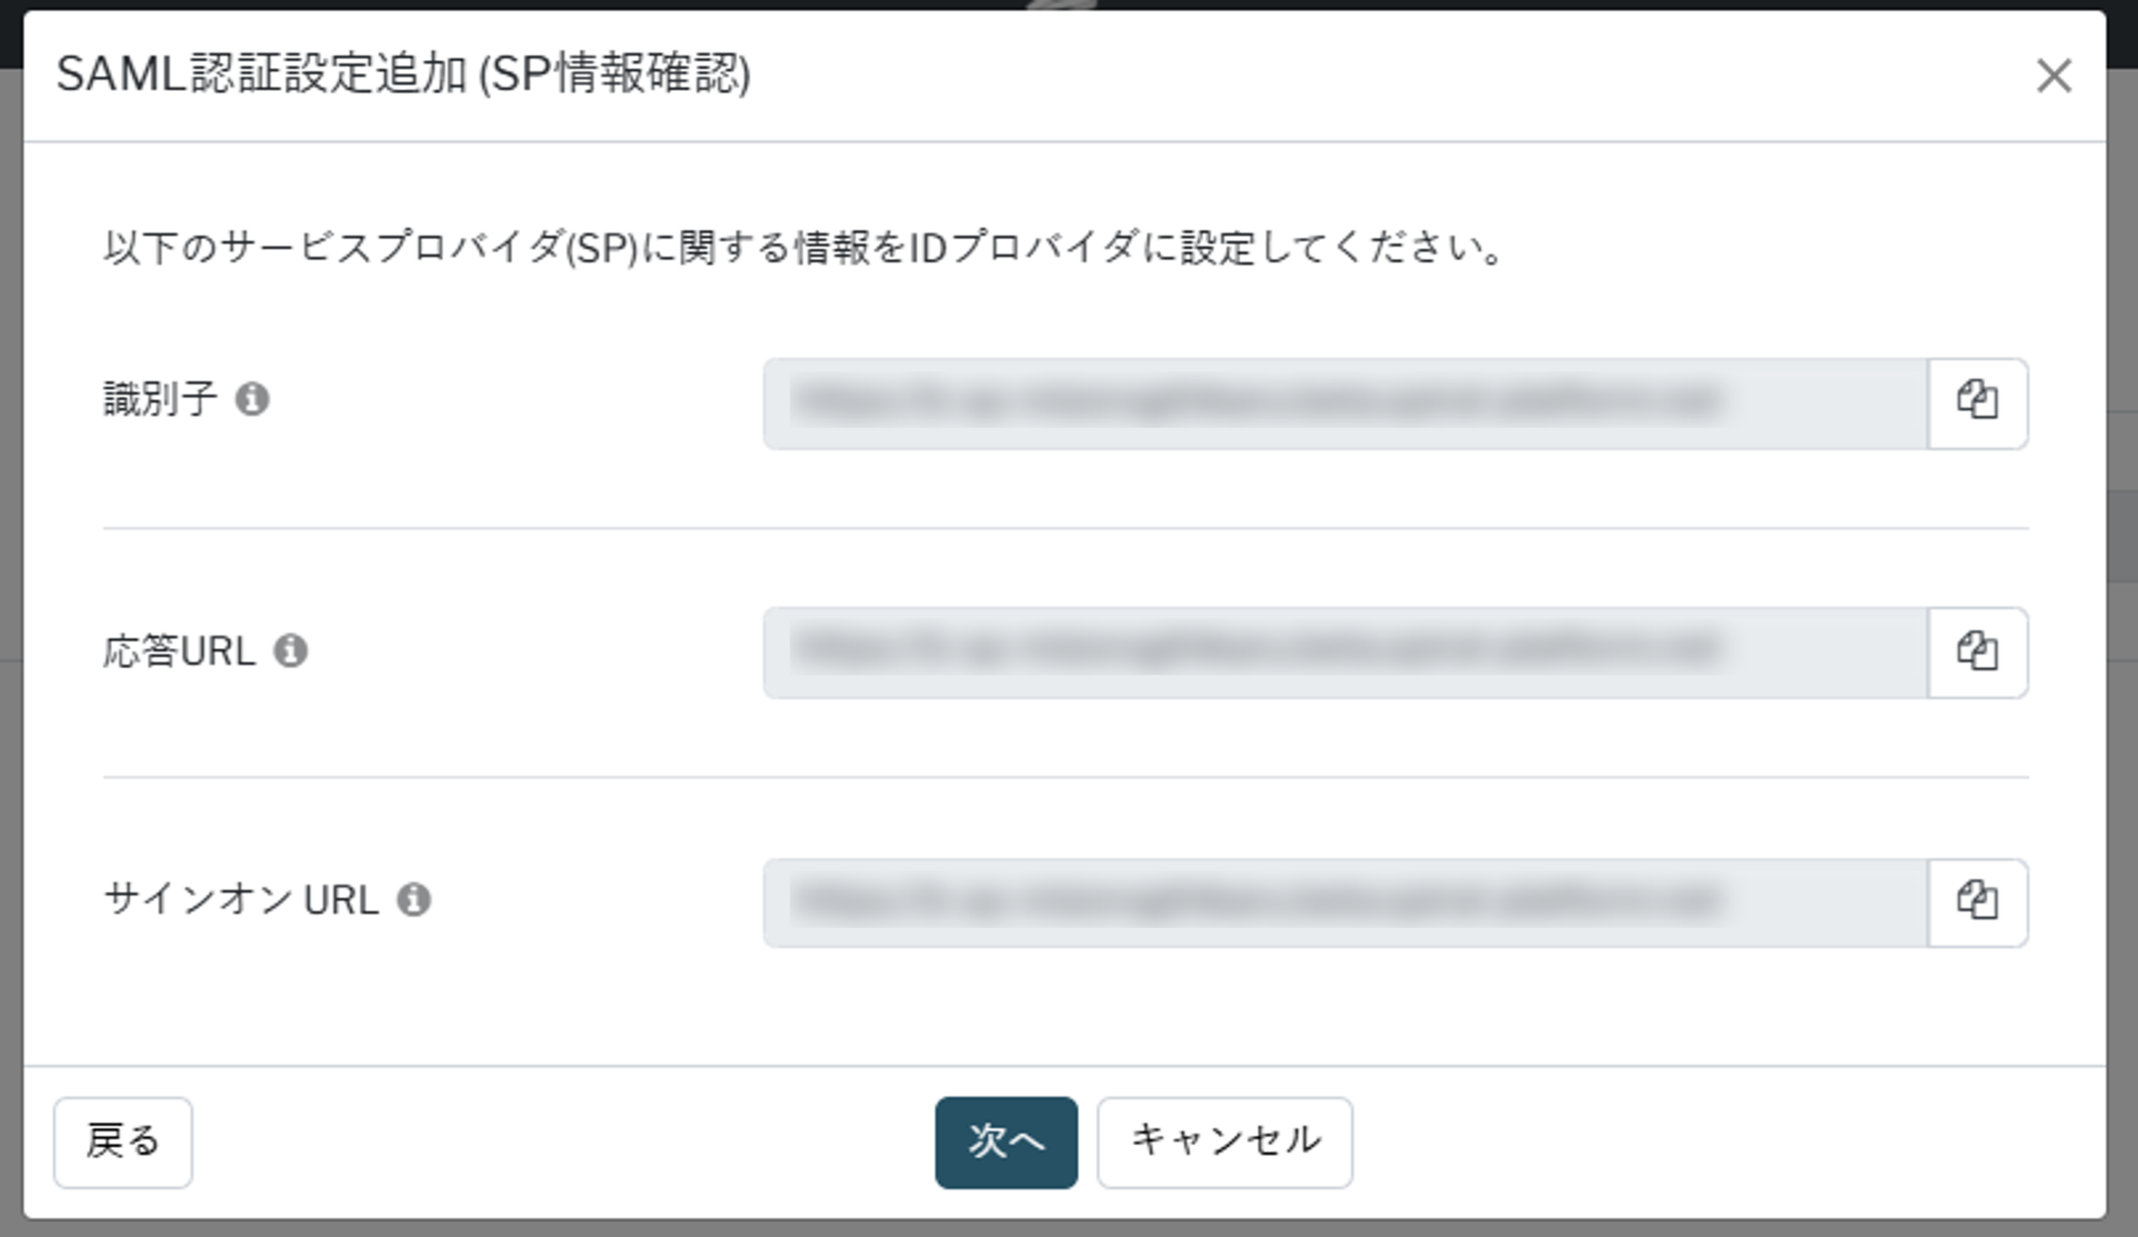Show info tooltip beside 識別子 label
The image size is (2138, 1237).
click(x=252, y=398)
